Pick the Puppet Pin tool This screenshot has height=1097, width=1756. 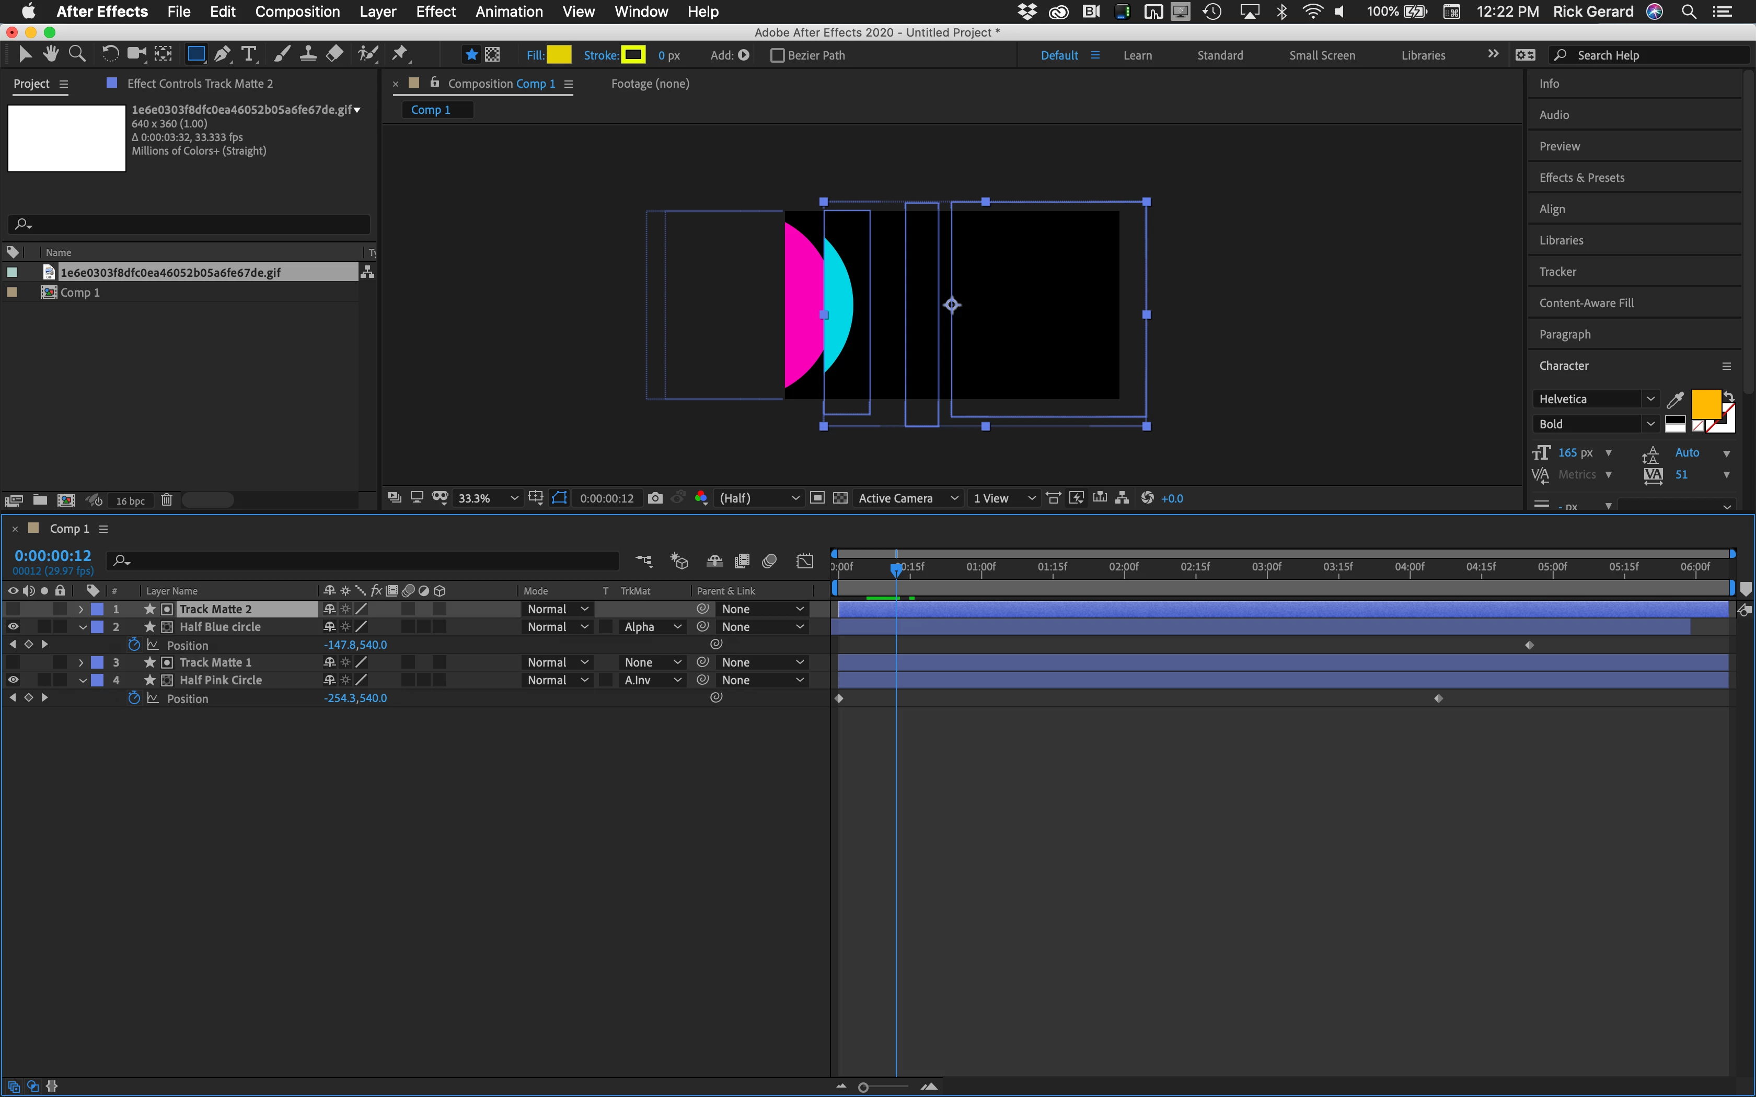pos(400,54)
